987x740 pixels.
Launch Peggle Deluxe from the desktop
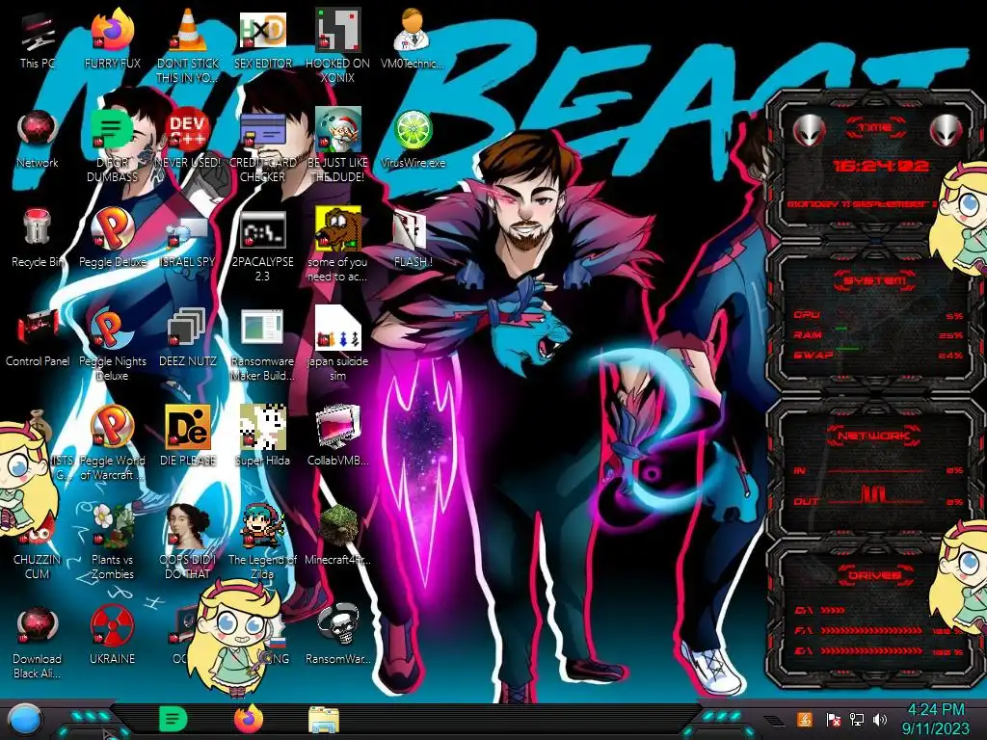113,239
